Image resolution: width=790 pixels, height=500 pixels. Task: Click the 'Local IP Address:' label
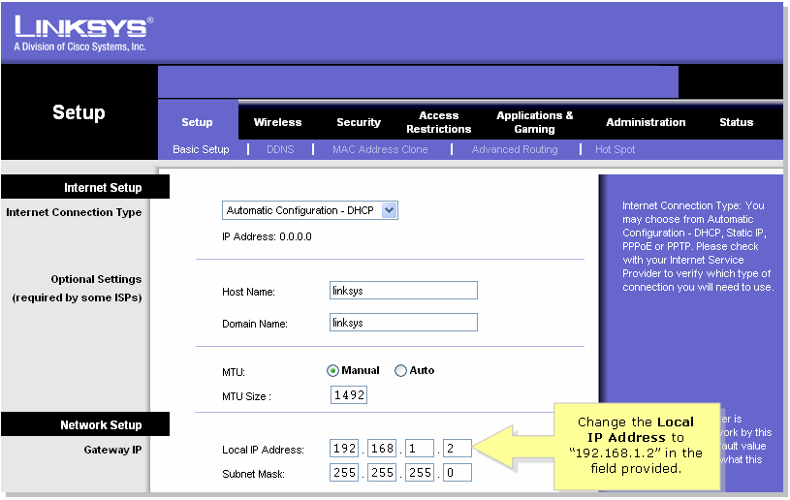click(x=263, y=450)
